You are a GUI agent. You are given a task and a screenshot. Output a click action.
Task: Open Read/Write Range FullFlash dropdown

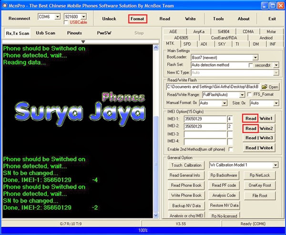(x=242, y=95)
